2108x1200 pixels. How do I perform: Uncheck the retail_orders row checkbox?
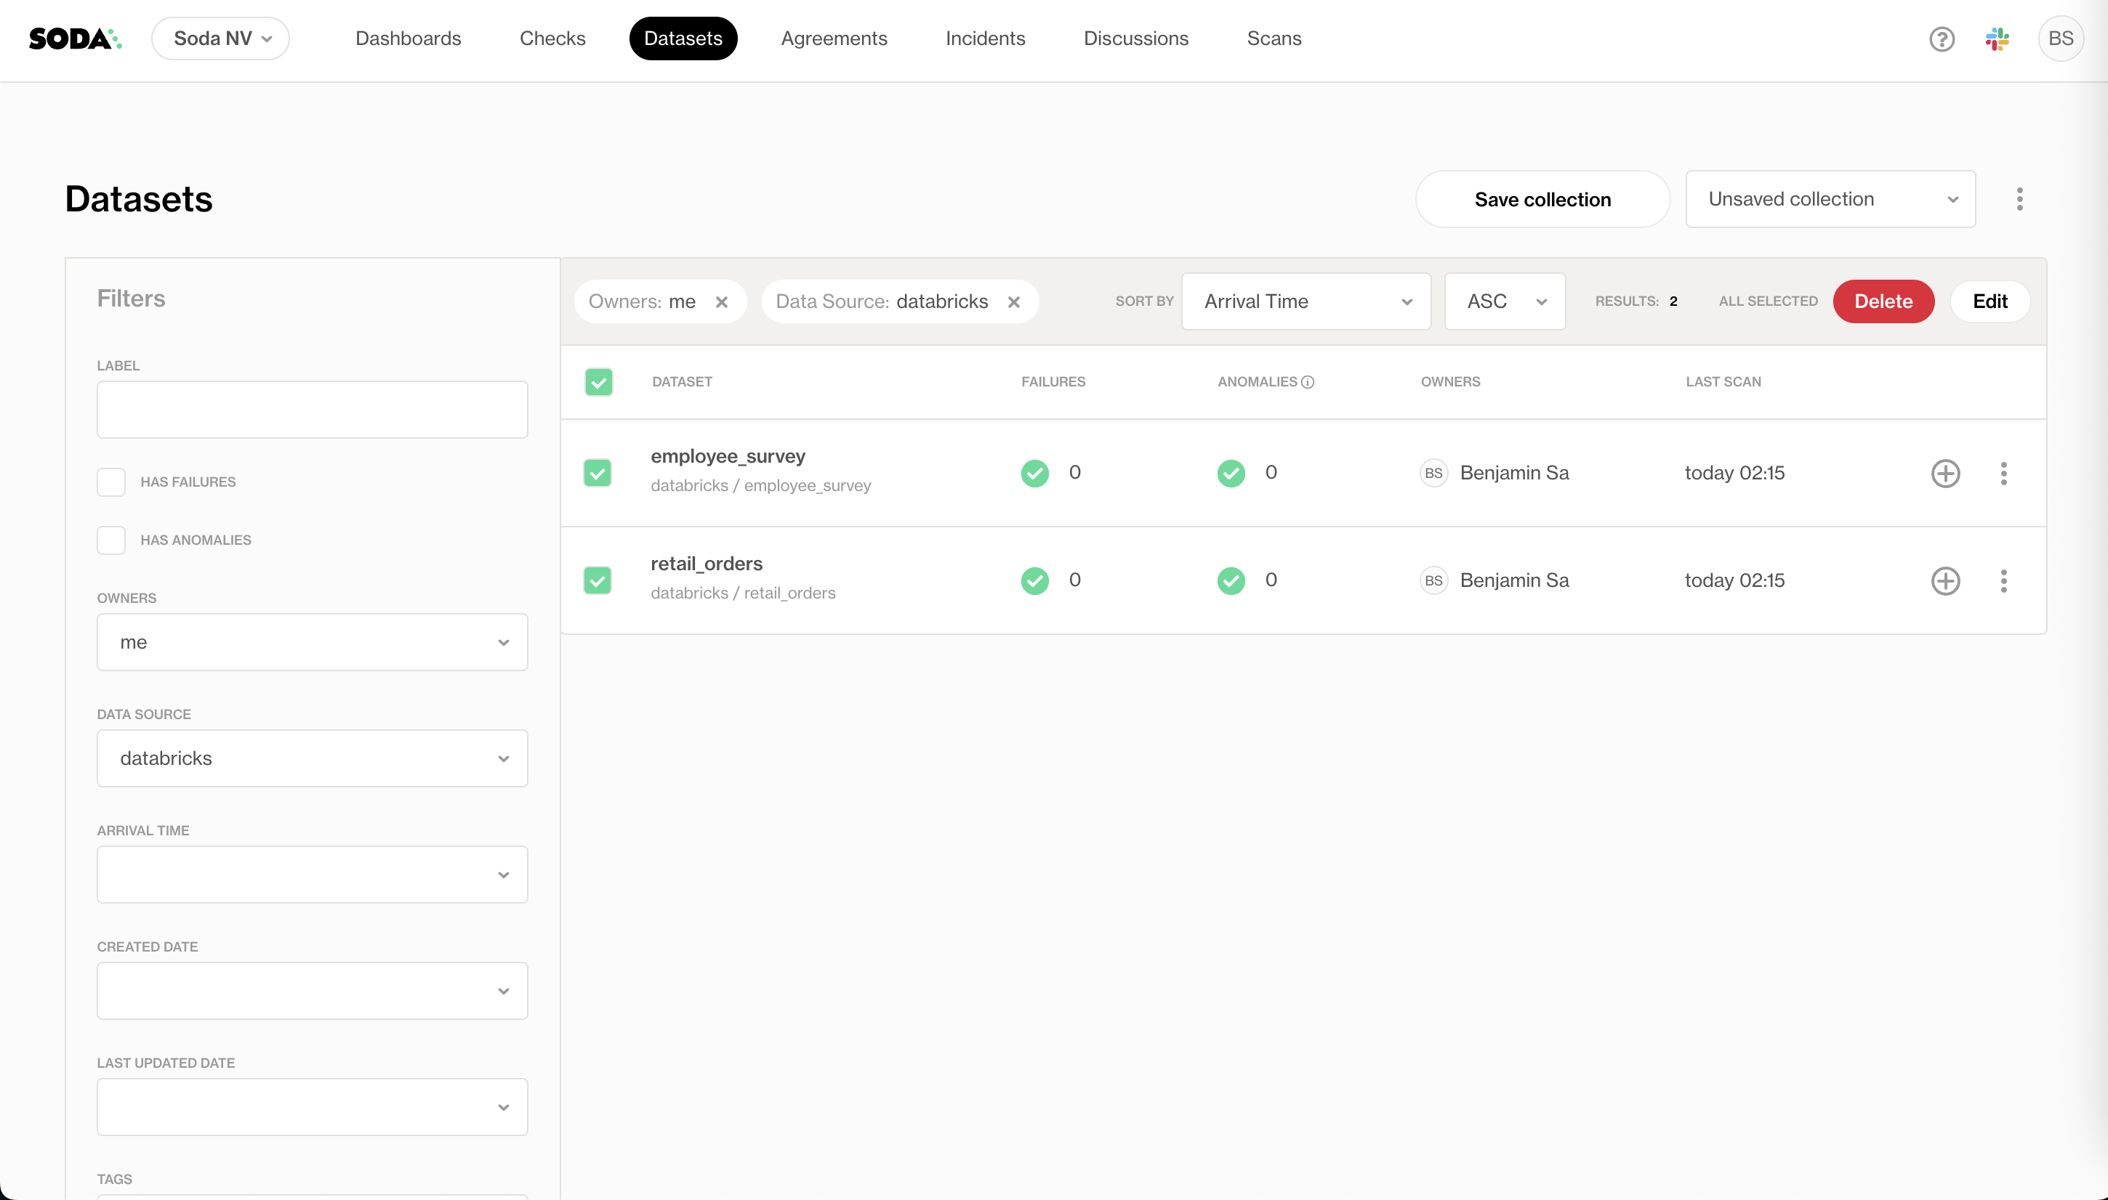pos(597,580)
